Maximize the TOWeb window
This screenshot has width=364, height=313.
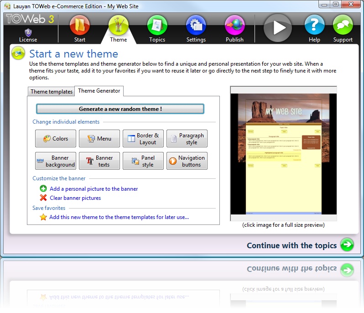(x=336, y=5)
